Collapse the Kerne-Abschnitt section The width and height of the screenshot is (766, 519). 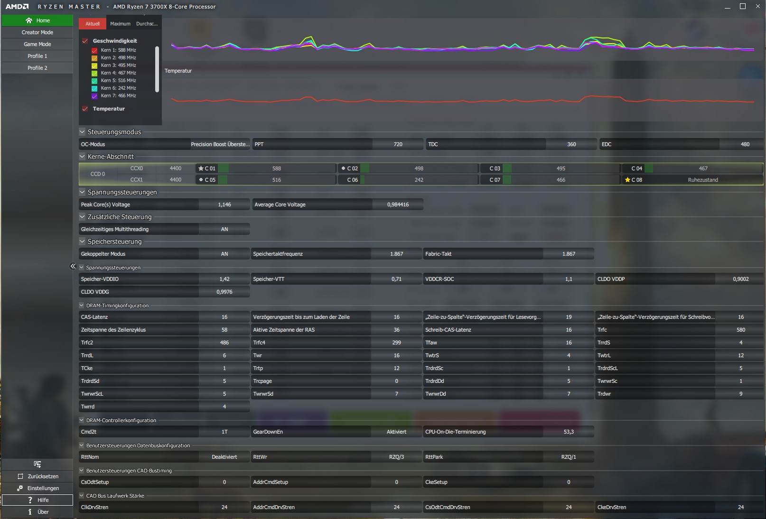point(82,157)
